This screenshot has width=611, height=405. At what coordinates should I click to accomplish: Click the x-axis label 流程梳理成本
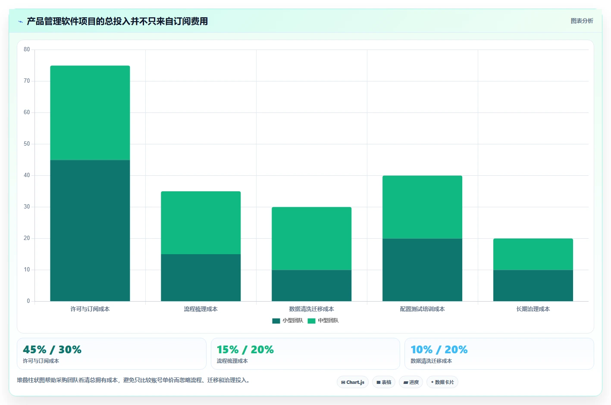pyautogui.click(x=201, y=309)
